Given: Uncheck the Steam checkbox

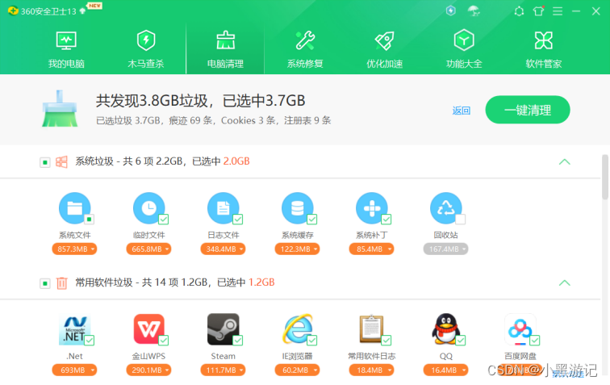Looking at the screenshot, I should (238, 341).
